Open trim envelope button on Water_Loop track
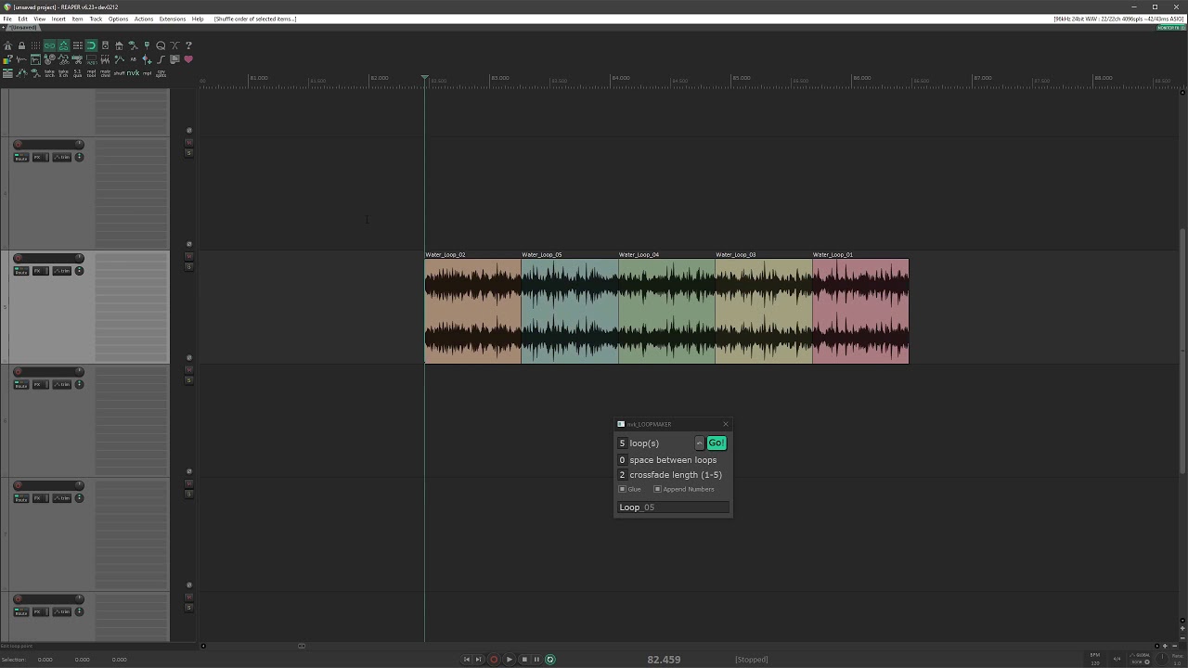Image resolution: width=1188 pixels, height=668 pixels. click(61, 271)
